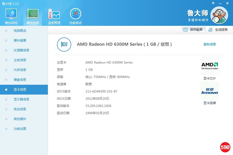The image size is (233, 155).
Task: Click the 1 GB video memory value
Action: pos(89,70)
